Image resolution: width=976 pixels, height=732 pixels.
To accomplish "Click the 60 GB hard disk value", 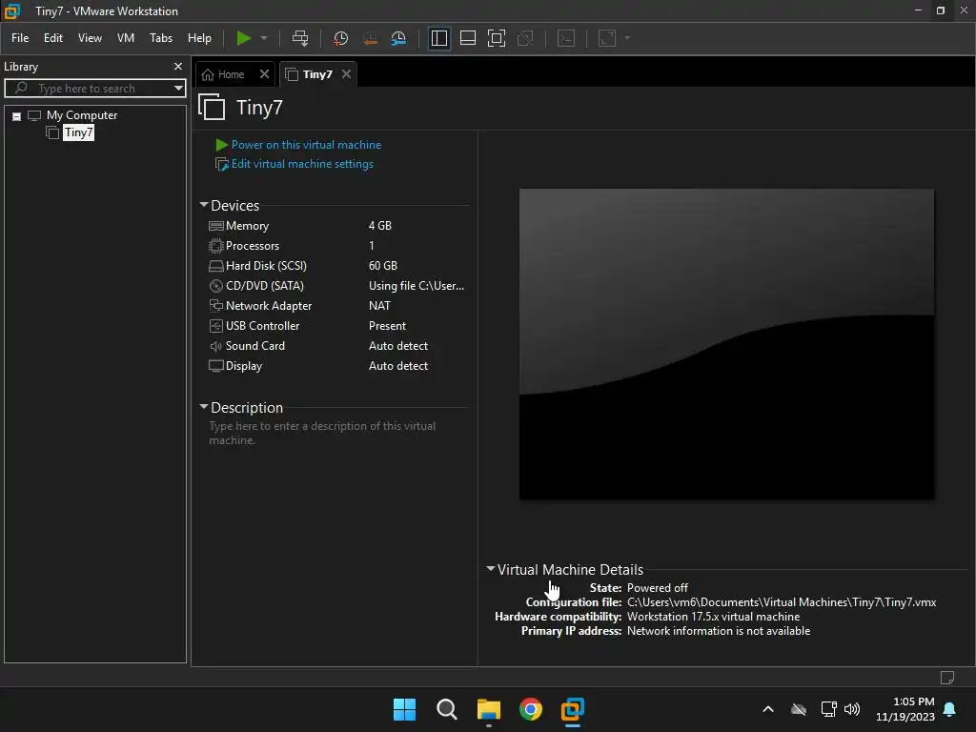I will pos(383,266).
